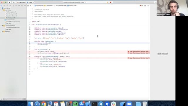The width and height of the screenshot is (188, 106).
Task: Go back in editor history
Action: click(x=31, y=6)
